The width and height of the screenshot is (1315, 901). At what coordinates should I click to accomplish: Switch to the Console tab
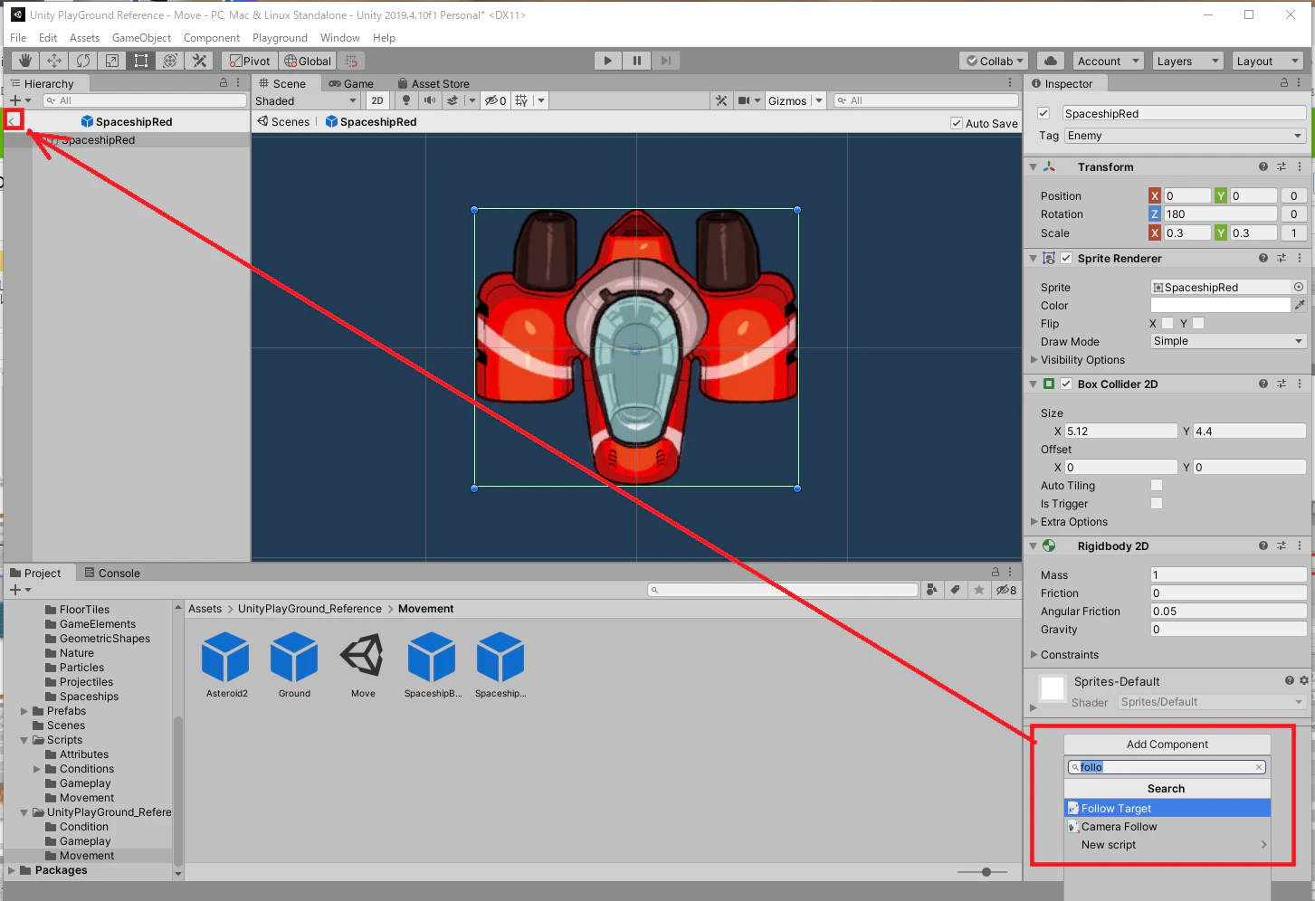pyautogui.click(x=112, y=573)
